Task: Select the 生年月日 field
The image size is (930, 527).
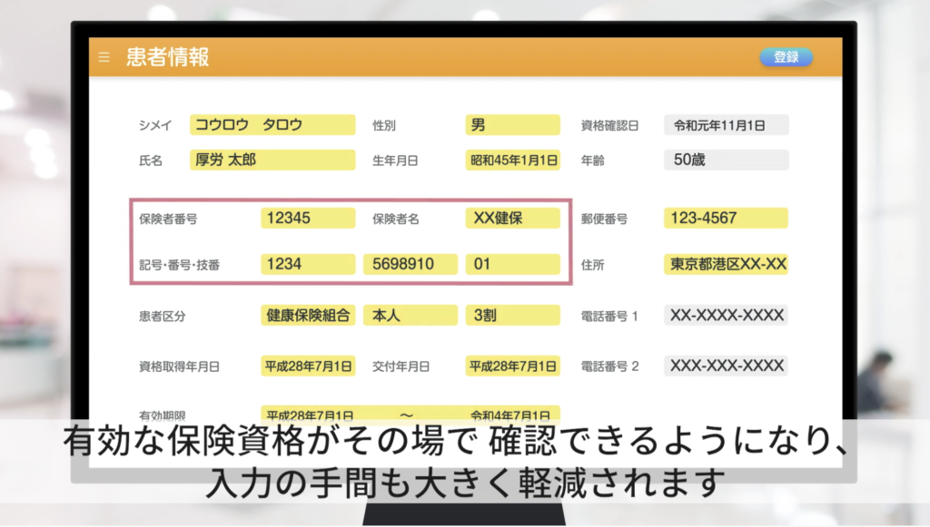Action: tap(513, 161)
